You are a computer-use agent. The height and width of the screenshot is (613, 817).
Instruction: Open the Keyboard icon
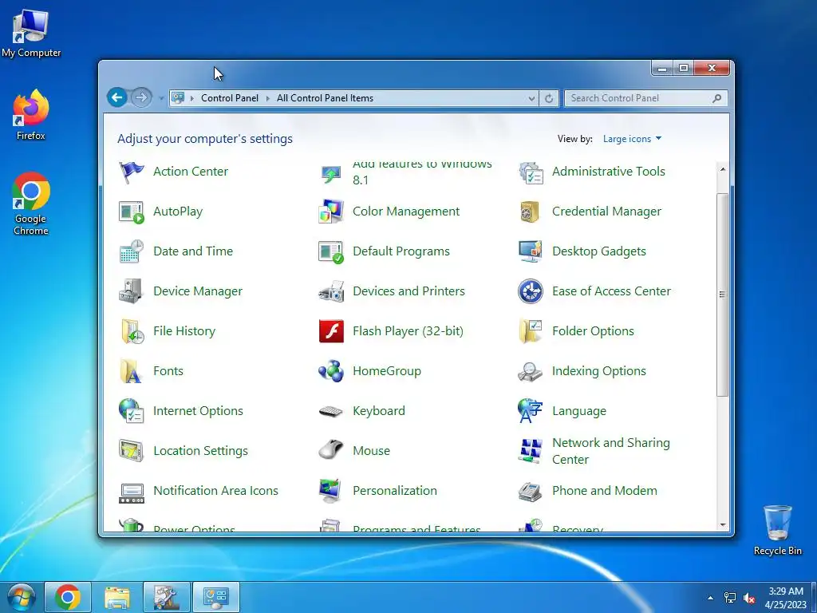(331, 411)
